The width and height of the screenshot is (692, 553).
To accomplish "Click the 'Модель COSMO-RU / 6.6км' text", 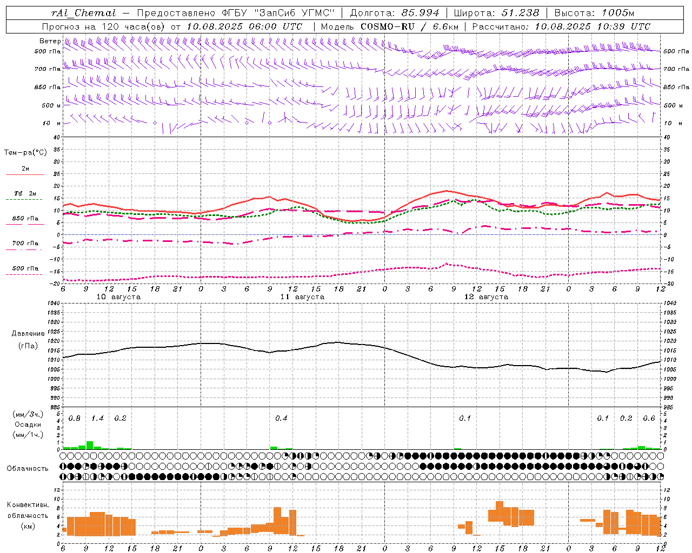I will point(389,26).
